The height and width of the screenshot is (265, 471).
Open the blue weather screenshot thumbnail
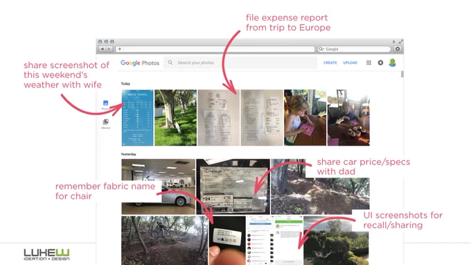(x=138, y=118)
